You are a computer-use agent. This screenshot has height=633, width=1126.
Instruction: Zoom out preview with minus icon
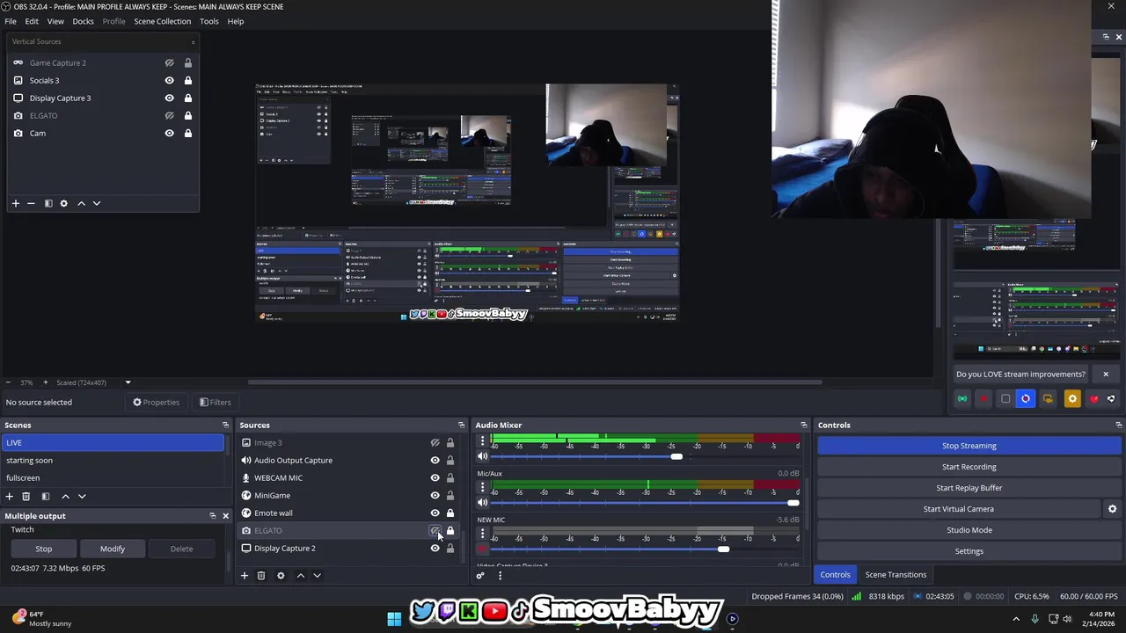pos(9,382)
